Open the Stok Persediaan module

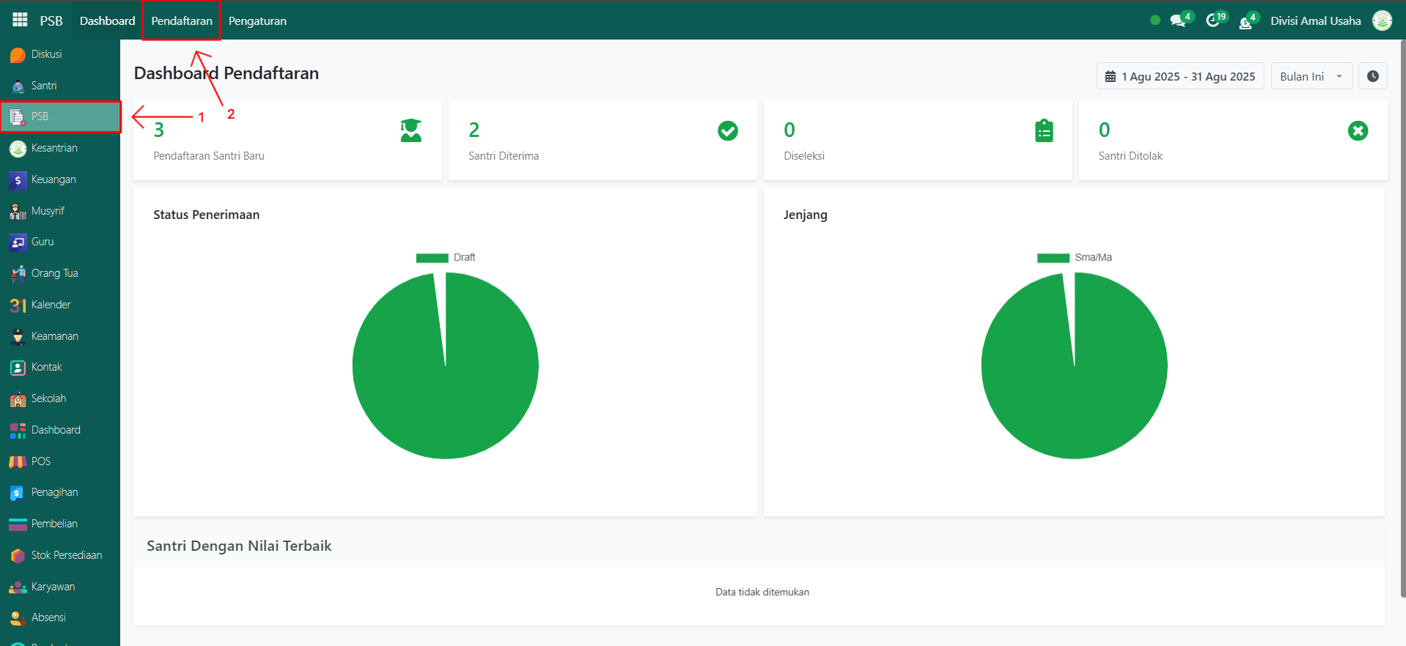pyautogui.click(x=66, y=555)
